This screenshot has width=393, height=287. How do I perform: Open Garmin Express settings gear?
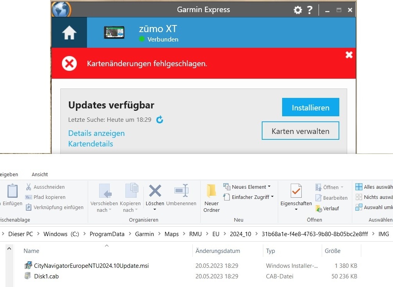298,10
